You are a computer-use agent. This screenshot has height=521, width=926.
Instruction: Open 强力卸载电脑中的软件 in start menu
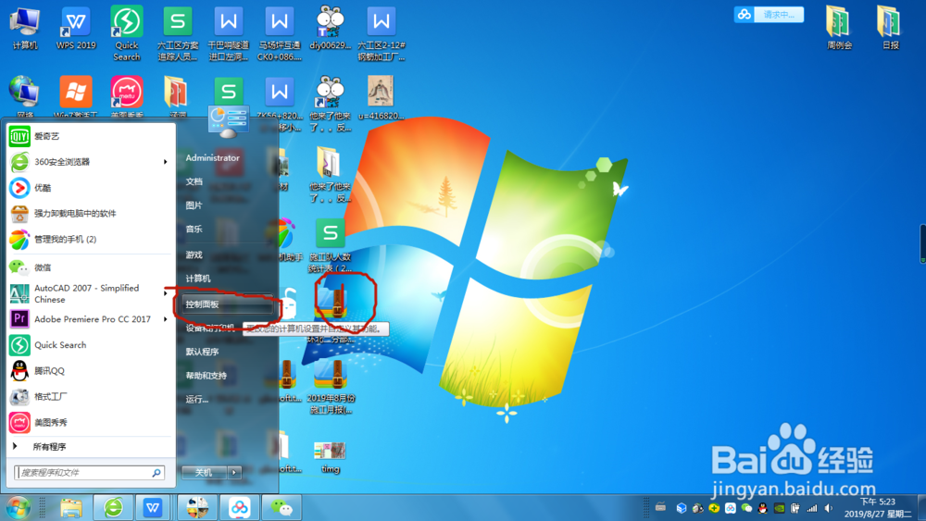[x=91, y=214]
